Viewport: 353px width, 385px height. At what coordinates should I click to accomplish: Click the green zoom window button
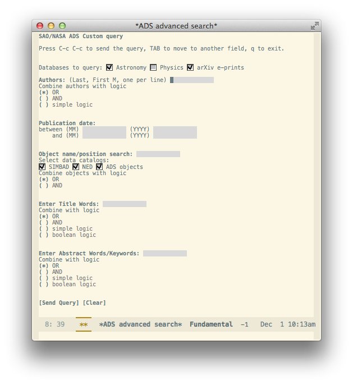click(62, 26)
